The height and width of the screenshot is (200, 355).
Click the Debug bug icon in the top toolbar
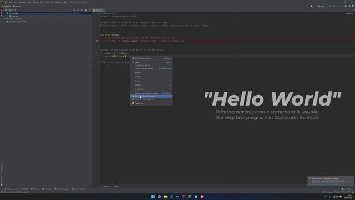coord(334,6)
